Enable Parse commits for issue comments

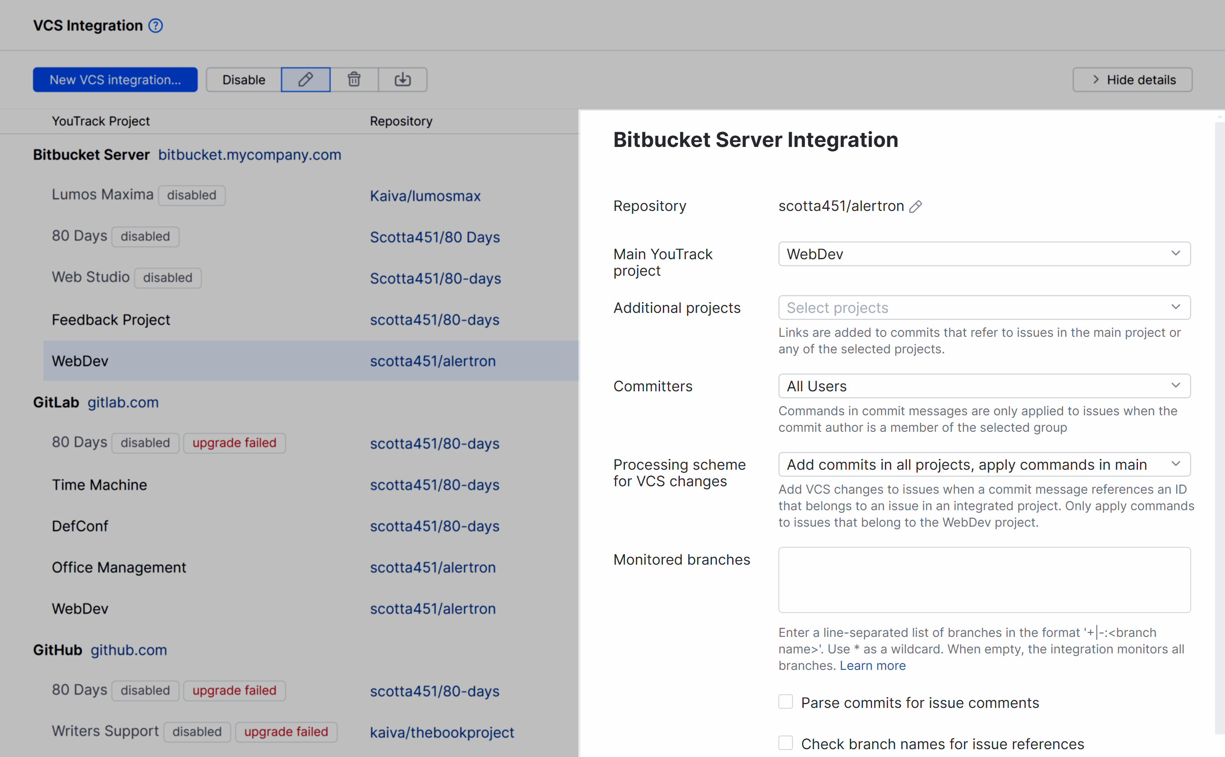click(x=785, y=702)
